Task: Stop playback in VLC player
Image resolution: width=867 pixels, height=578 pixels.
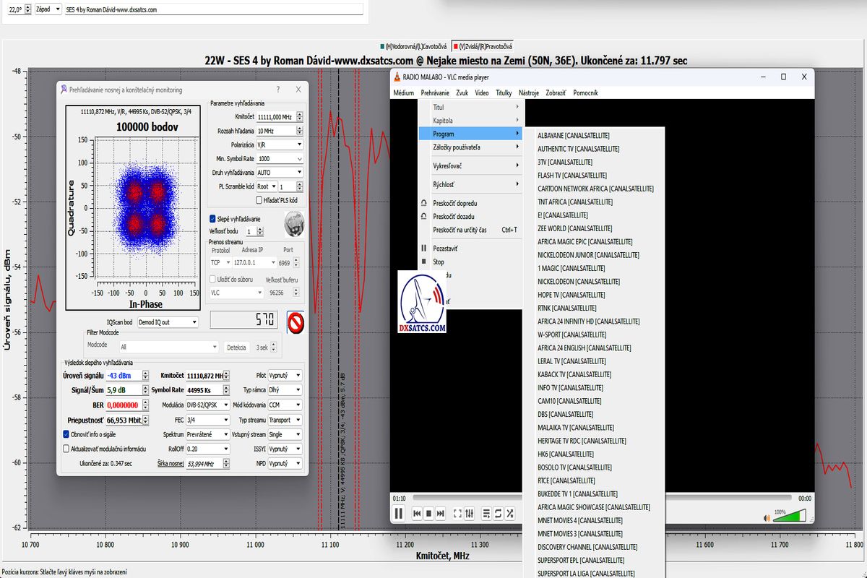Action: (x=428, y=514)
